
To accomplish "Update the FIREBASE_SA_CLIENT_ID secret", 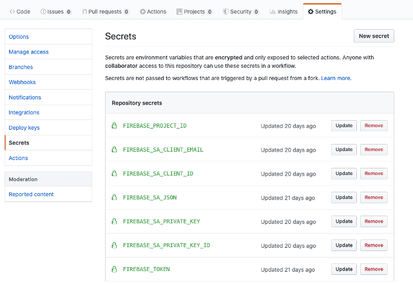I will pyautogui.click(x=344, y=174).
